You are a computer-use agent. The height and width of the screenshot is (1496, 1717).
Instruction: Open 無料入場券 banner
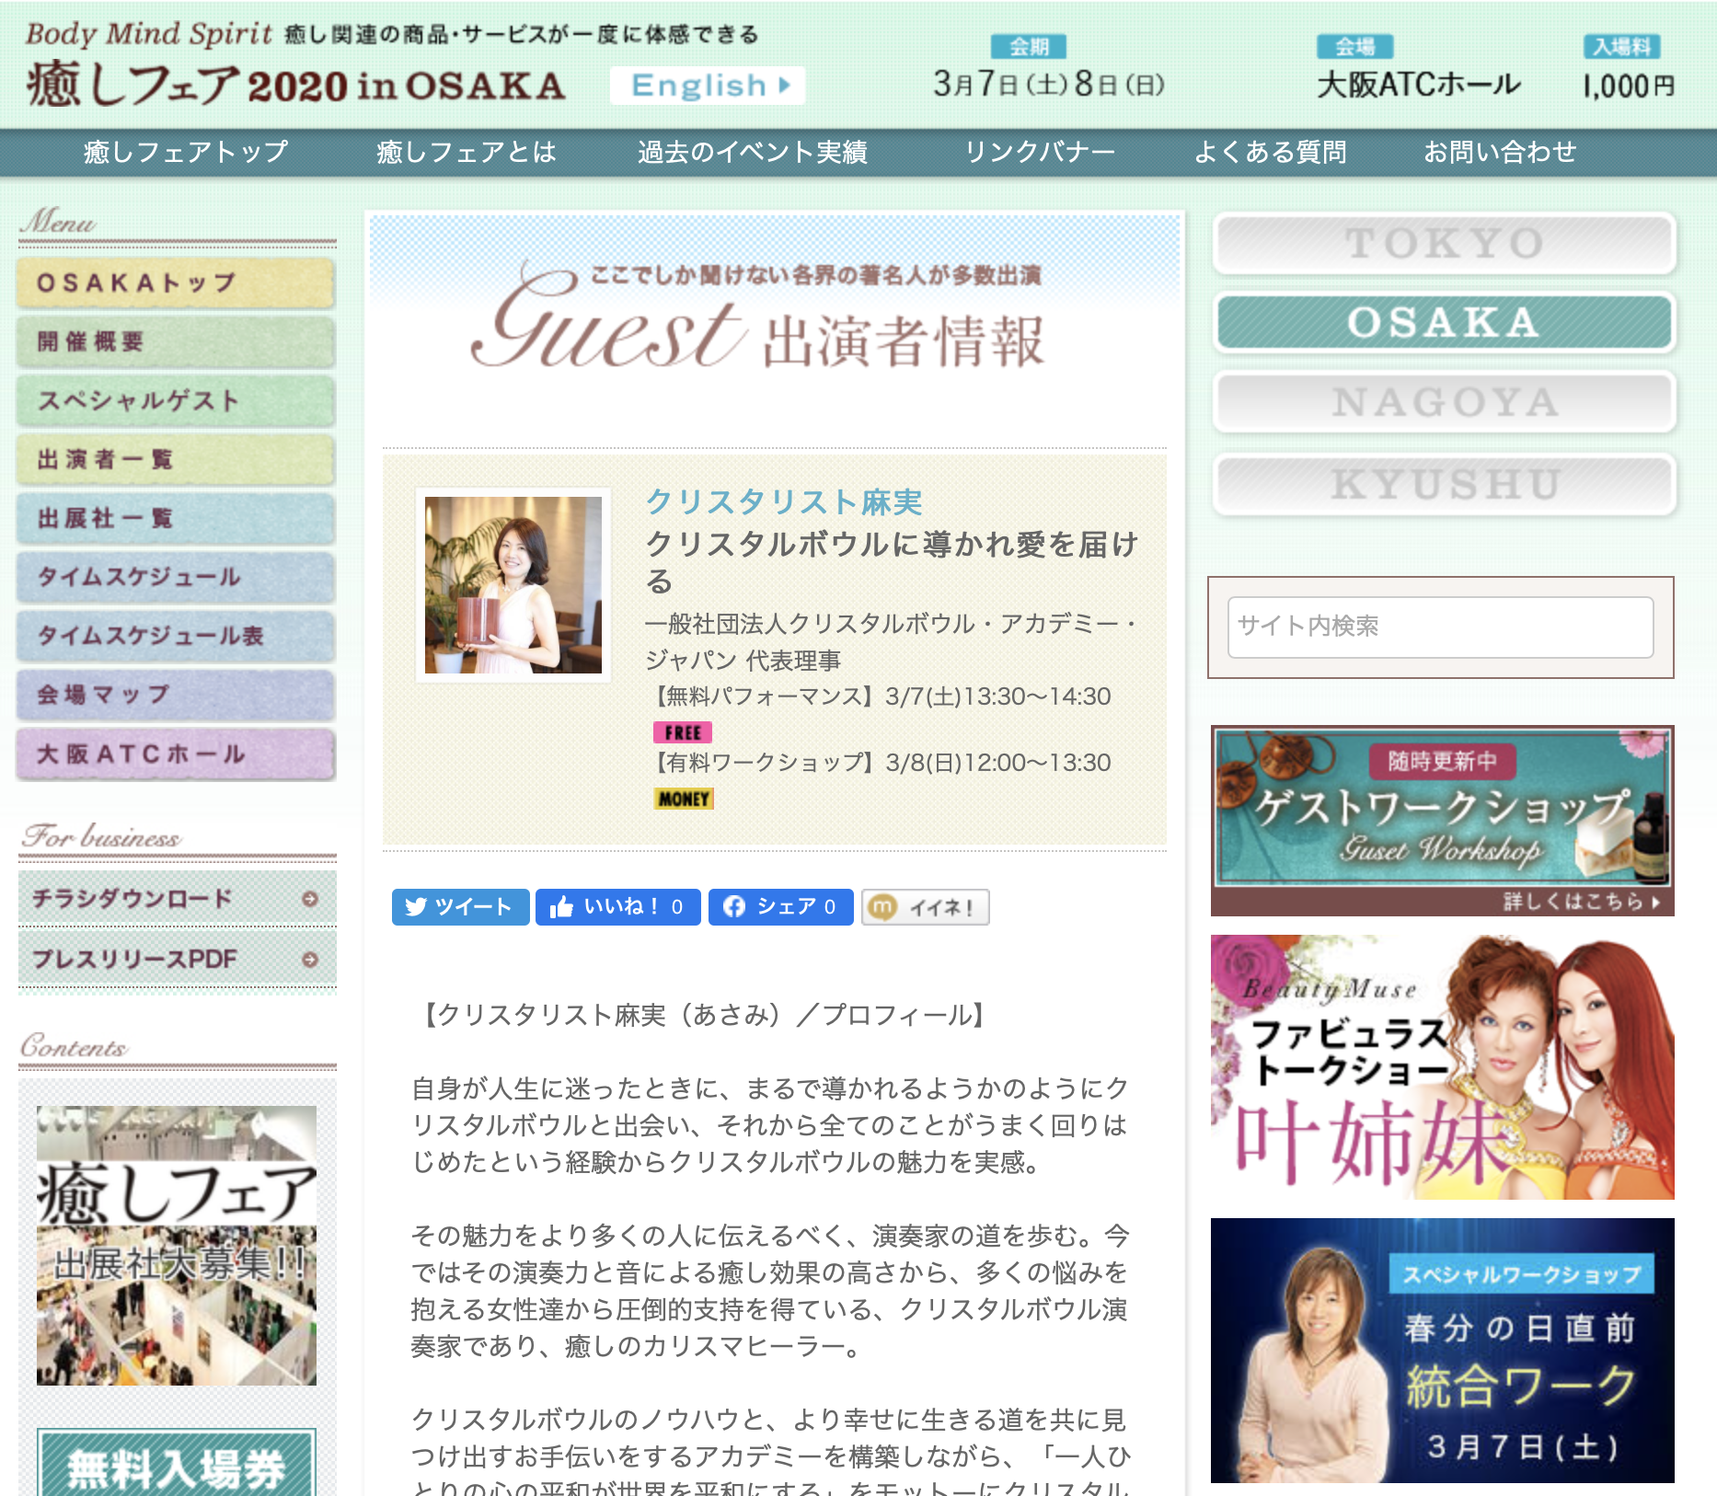click(x=177, y=1463)
